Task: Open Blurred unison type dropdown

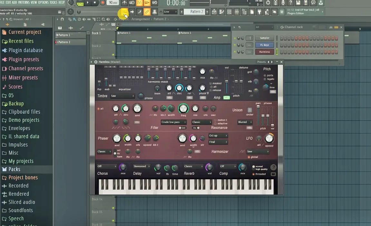Action: pos(245,122)
